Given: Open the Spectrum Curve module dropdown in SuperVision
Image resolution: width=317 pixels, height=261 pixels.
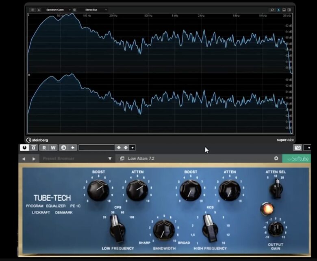Looking at the screenshot, I should (58, 10).
